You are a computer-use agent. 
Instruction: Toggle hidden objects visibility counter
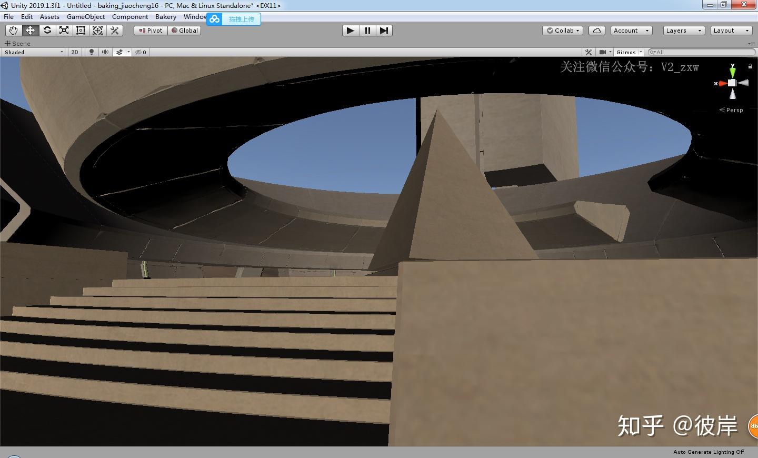click(x=141, y=52)
